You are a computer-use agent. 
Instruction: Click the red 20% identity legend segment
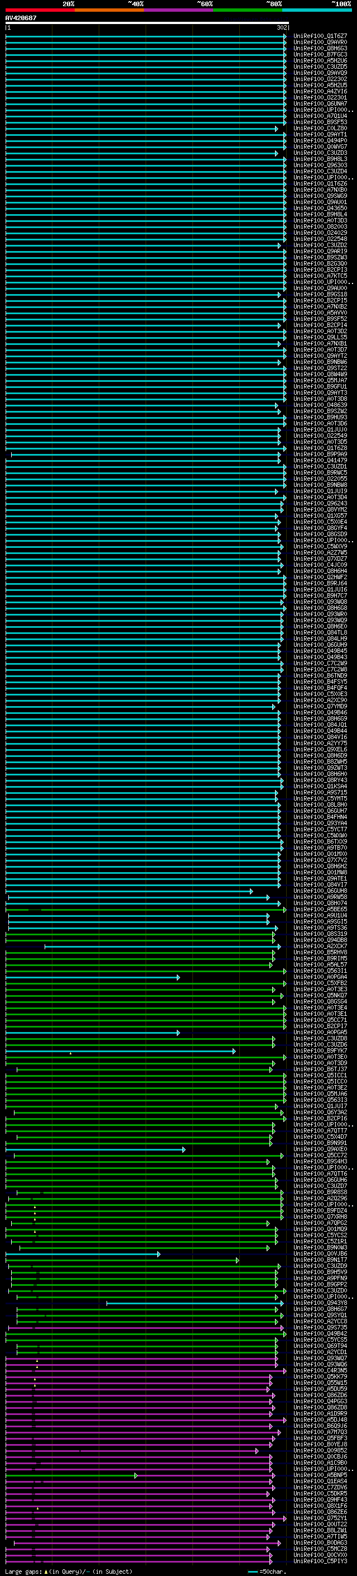pyautogui.click(x=40, y=10)
